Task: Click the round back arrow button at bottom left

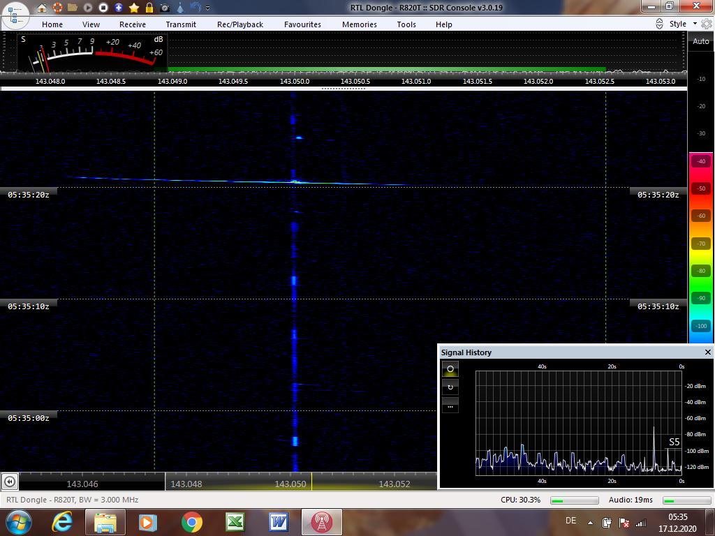Action: (10, 482)
